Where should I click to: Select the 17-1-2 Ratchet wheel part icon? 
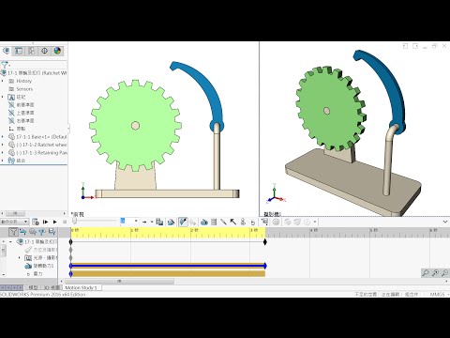coord(11,145)
